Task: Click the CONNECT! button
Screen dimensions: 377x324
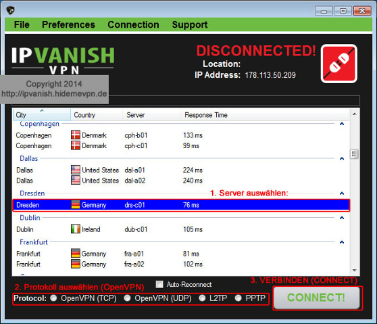Action: 317,298
